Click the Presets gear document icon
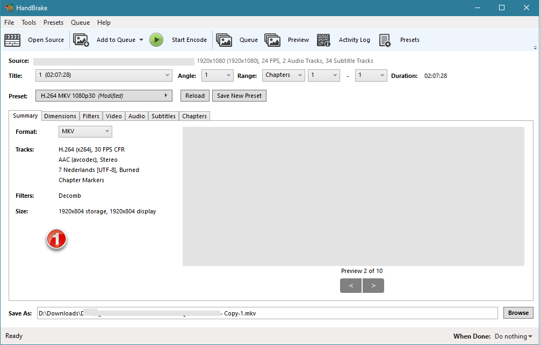 point(385,40)
